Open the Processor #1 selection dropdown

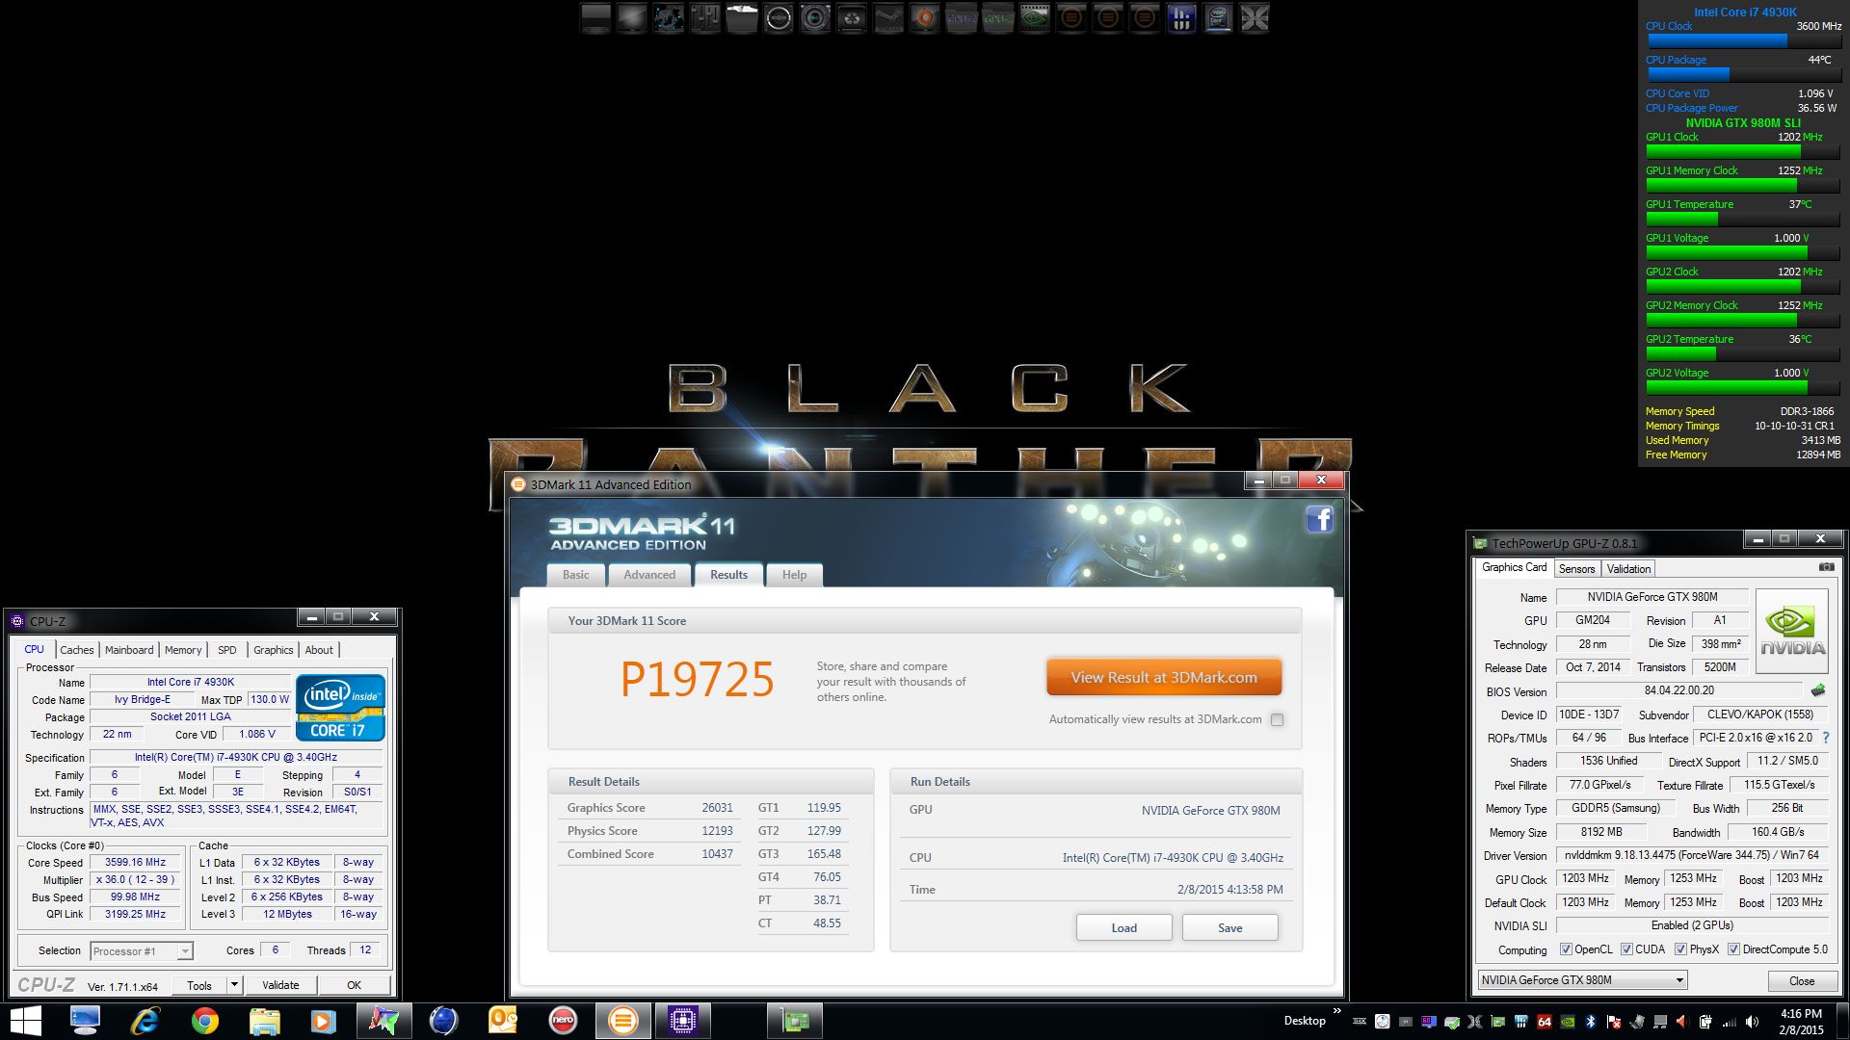point(142,951)
